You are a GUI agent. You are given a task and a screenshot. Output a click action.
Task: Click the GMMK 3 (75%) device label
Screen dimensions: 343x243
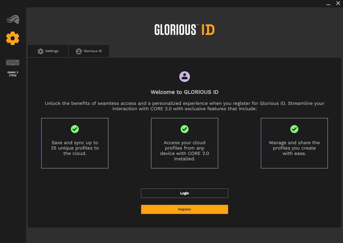(13, 74)
